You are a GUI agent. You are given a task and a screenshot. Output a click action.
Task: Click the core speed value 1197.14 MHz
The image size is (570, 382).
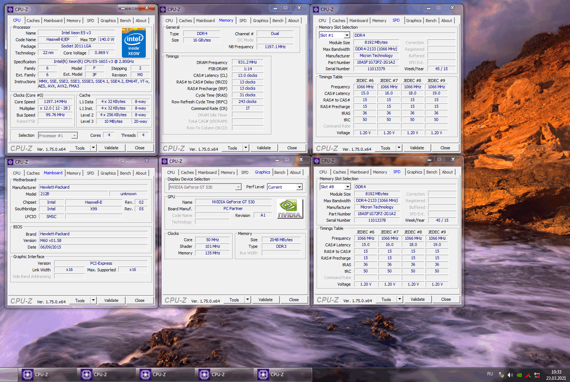[x=55, y=101]
